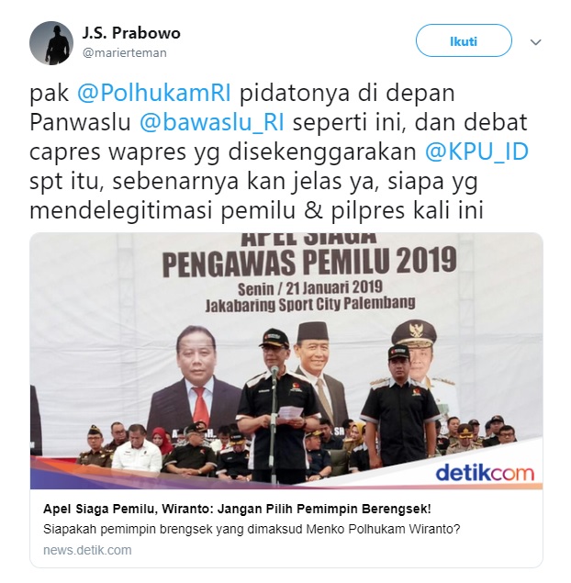The image size is (571, 583).
Task: Click the J.S. Prabowo display name
Action: (x=131, y=33)
